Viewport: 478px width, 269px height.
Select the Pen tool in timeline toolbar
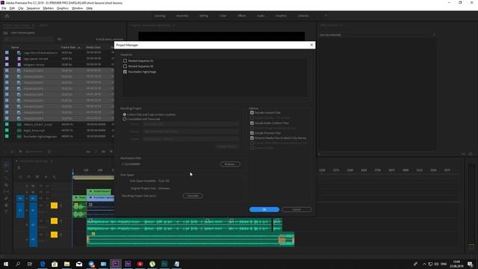[7, 198]
